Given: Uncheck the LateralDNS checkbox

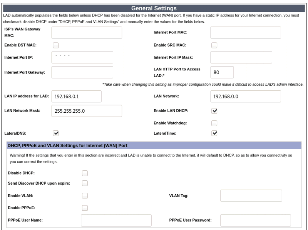Looking at the screenshot, I should [x=56, y=133].
